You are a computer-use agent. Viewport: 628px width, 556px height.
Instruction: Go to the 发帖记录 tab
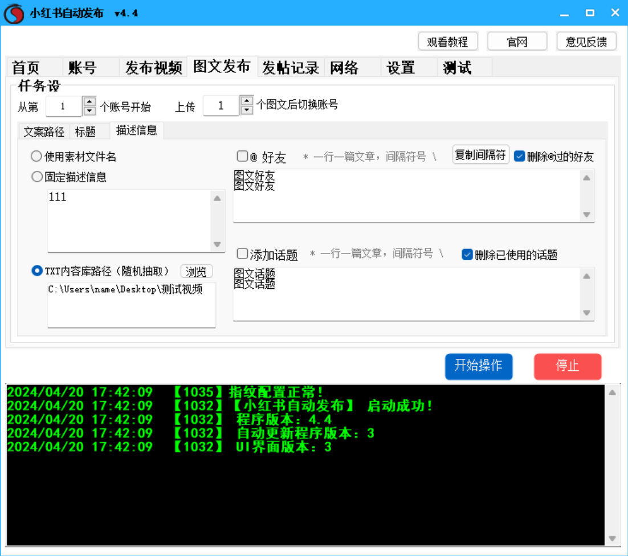[291, 67]
